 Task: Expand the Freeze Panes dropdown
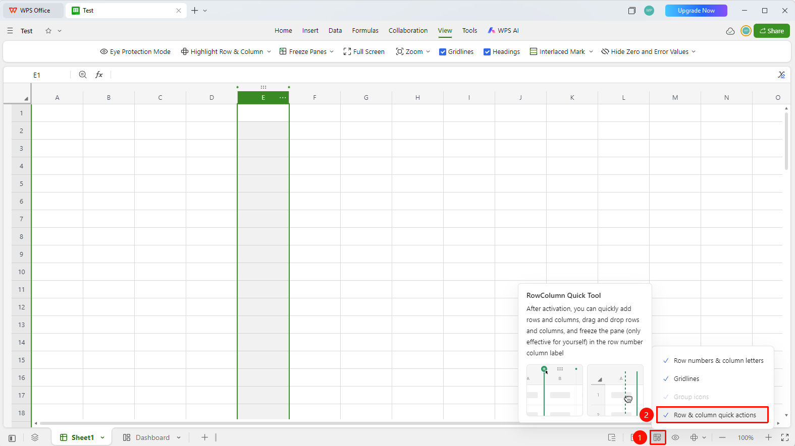tap(332, 52)
